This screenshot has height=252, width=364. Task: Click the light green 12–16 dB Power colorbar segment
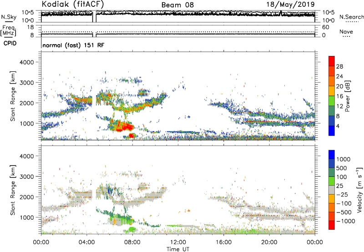(332, 101)
